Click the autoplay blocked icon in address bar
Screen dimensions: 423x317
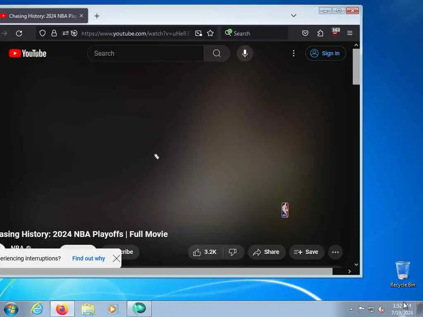(74, 33)
